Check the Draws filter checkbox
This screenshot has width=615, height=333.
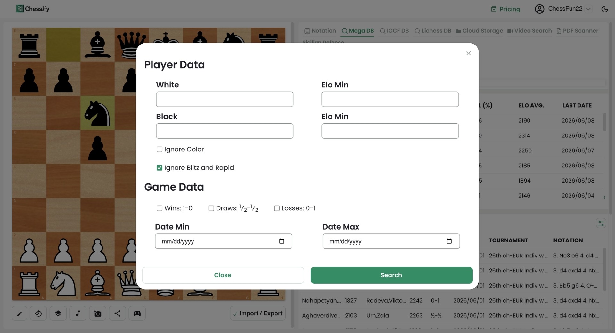(211, 208)
